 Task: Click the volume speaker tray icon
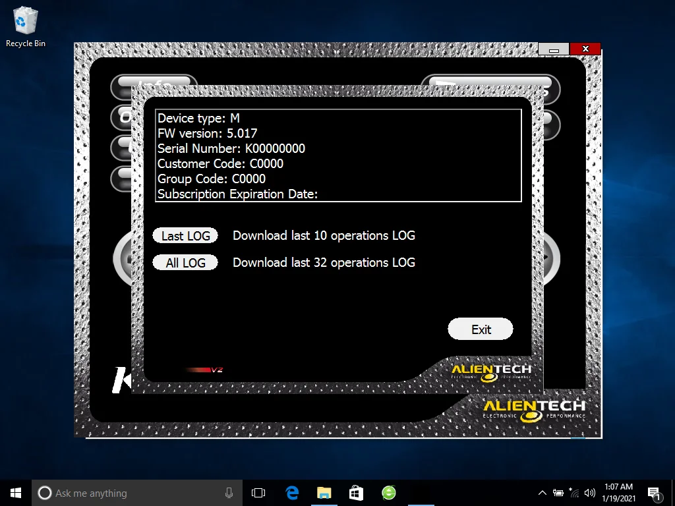click(x=590, y=493)
